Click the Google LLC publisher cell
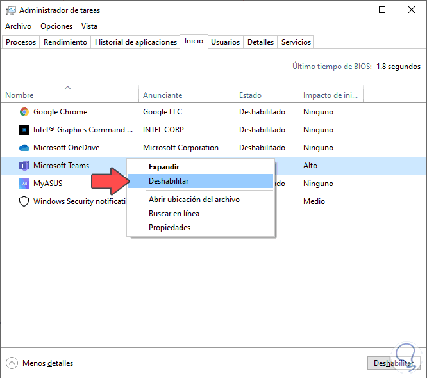Image resolution: width=427 pixels, height=378 pixels. [163, 112]
